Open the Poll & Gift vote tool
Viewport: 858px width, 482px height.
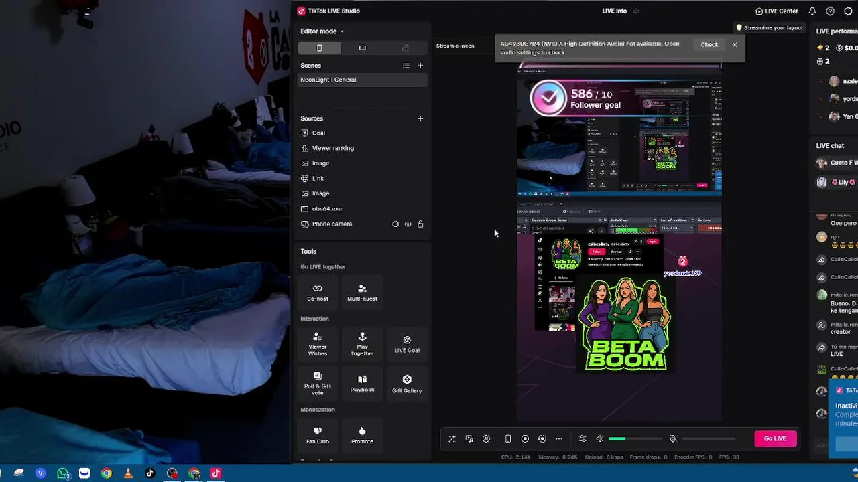coord(318,384)
